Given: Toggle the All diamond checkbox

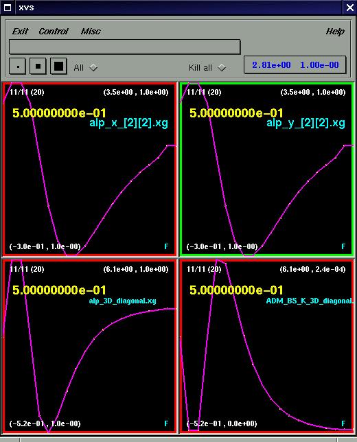Looking at the screenshot, I should tap(93, 68).
